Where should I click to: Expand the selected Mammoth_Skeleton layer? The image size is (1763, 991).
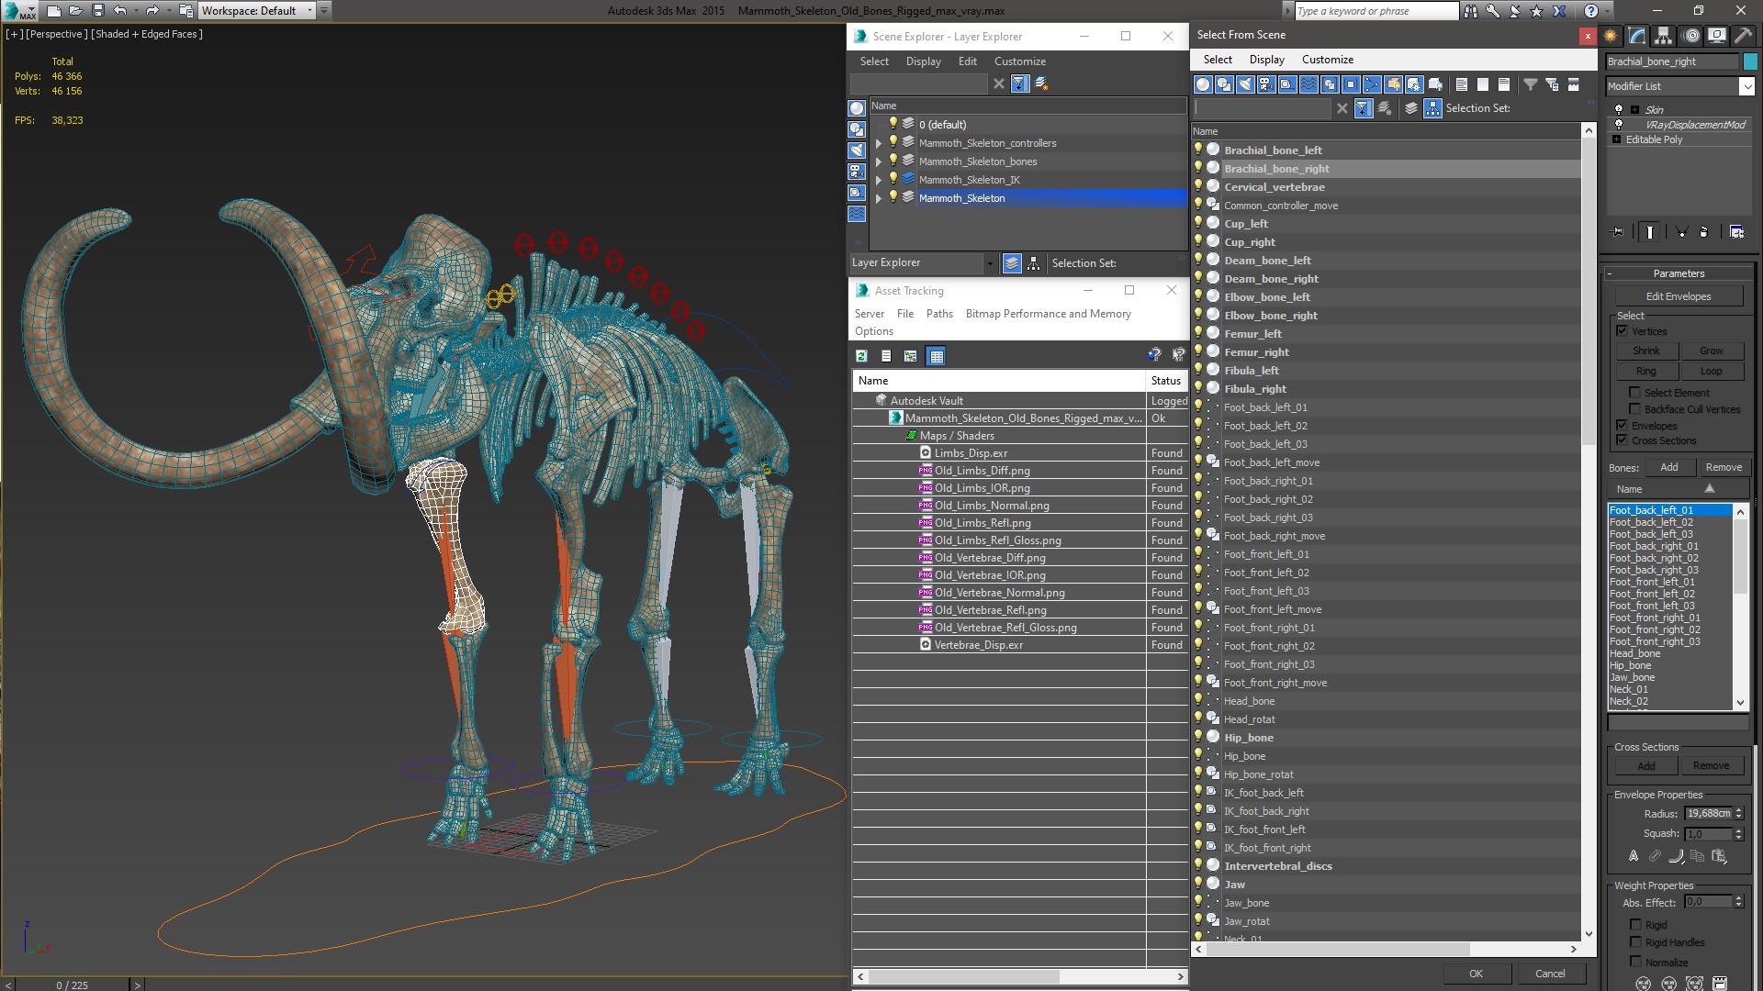pos(879,198)
